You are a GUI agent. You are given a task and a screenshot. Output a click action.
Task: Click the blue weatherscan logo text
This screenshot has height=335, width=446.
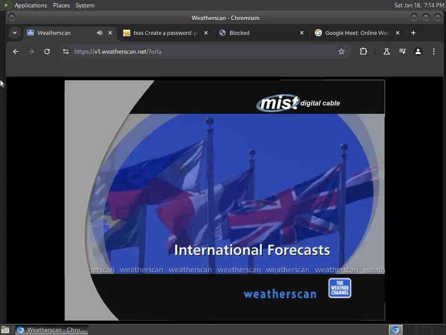pyautogui.click(x=280, y=294)
